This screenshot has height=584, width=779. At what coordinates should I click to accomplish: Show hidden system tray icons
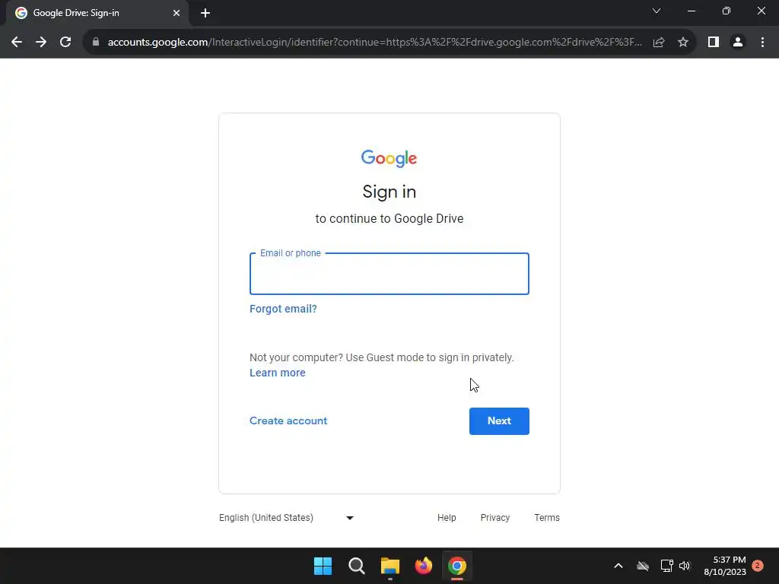(x=618, y=566)
